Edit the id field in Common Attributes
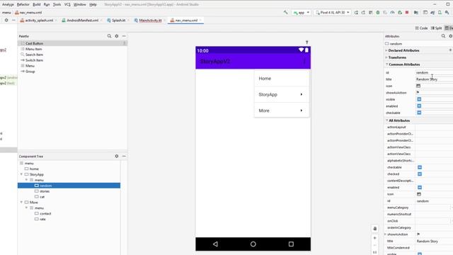The height and width of the screenshot is (255, 453). point(434,72)
